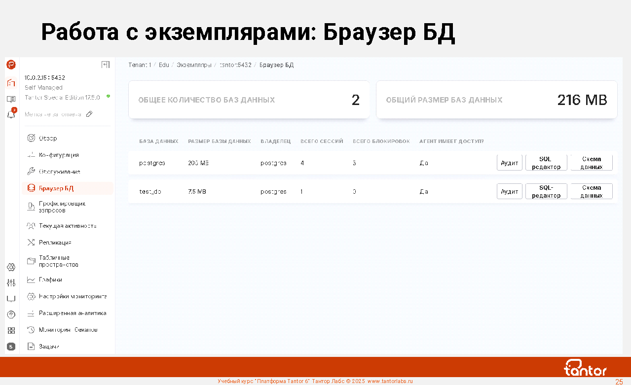Click the Tantor logo icon in sidebar
This screenshot has height=385, width=631.
(11, 65)
